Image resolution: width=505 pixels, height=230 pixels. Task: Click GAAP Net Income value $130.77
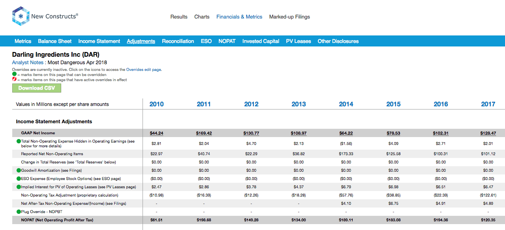(251, 133)
